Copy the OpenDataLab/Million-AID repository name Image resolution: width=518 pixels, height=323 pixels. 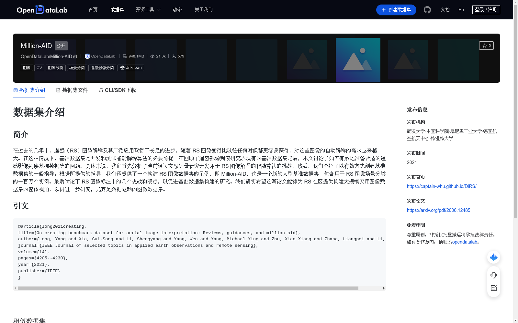(x=75, y=56)
